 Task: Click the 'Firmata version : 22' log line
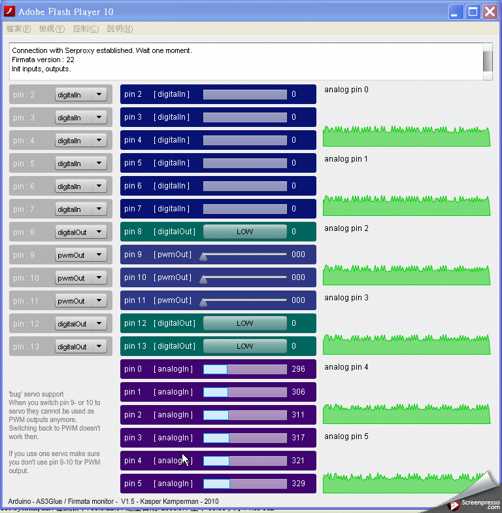[x=43, y=60]
